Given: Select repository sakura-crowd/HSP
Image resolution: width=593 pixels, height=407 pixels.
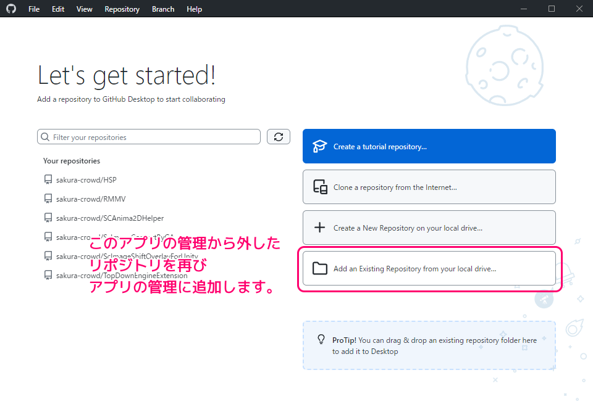Looking at the screenshot, I should coord(86,180).
